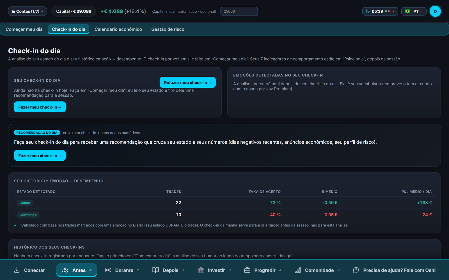
Task: Click the Durante live broadcast icon
Action: coord(108,270)
